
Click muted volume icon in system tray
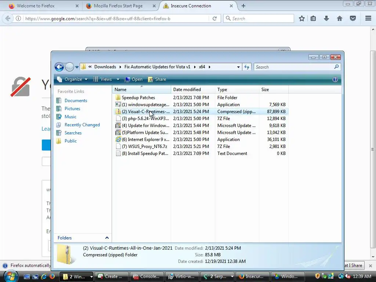tap(348, 276)
